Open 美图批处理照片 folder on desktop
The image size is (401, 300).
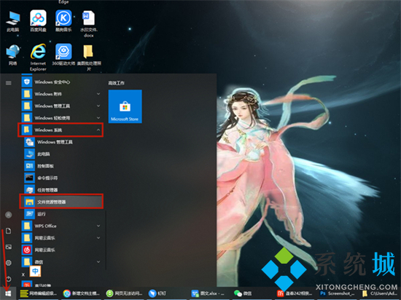tap(89, 58)
